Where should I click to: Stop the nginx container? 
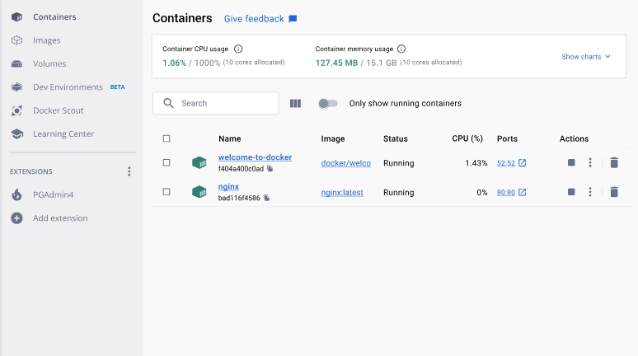coord(571,192)
